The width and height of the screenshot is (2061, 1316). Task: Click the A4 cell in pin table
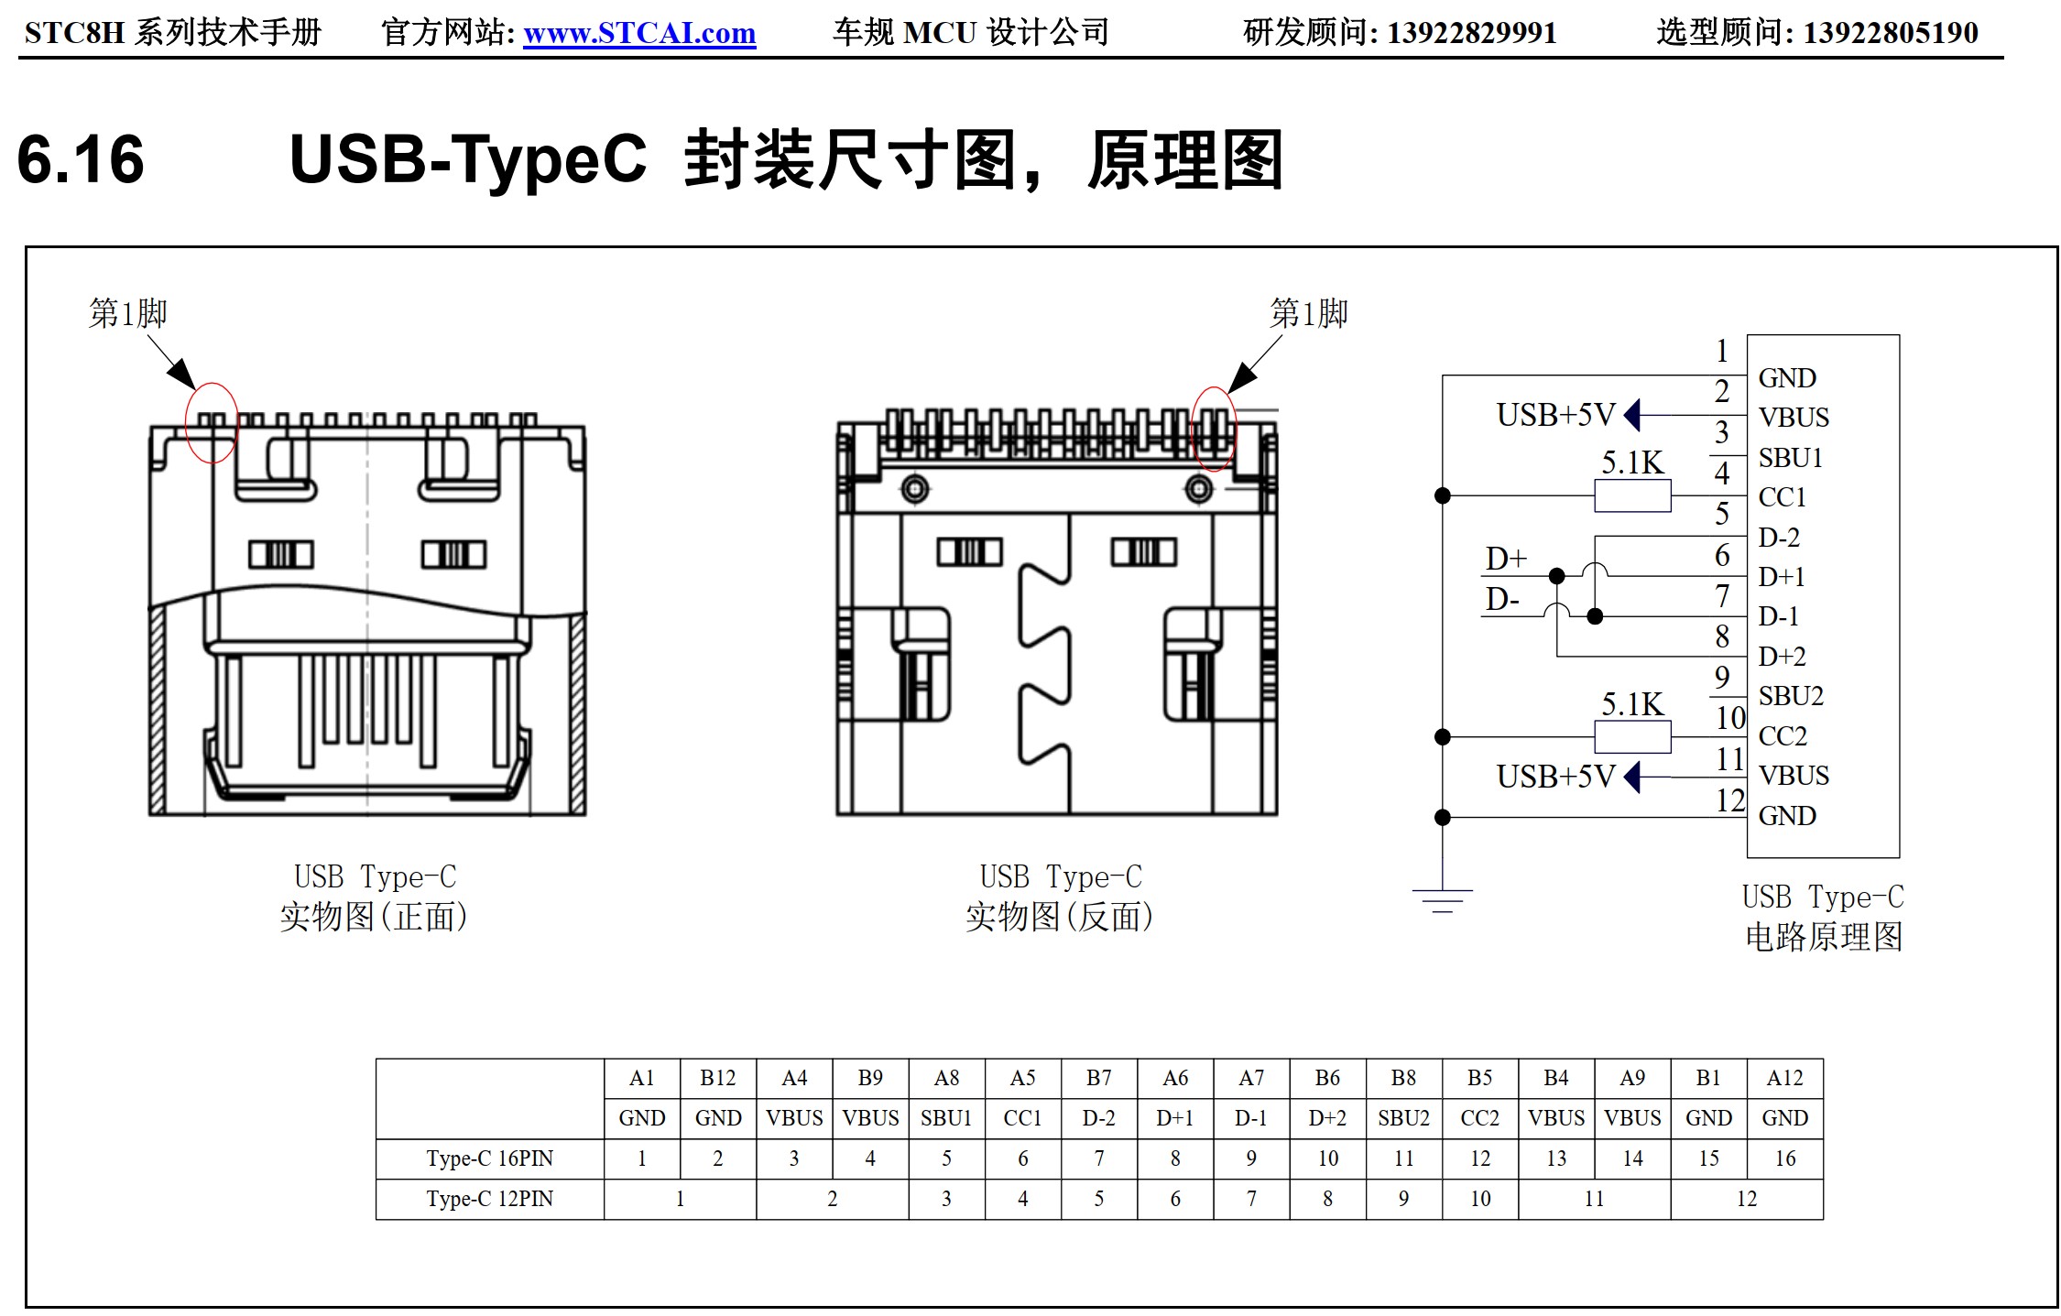tap(794, 1079)
